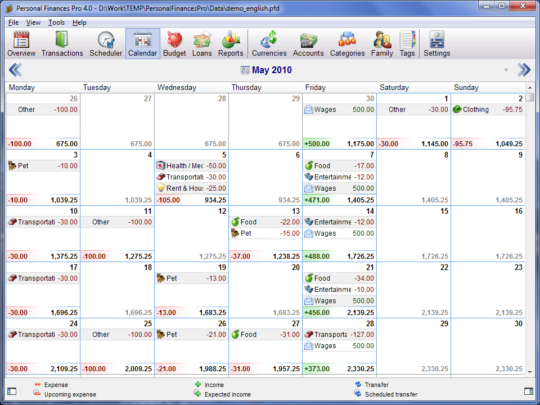Go to next month arrow
The width and height of the screenshot is (540, 405).
(x=524, y=70)
